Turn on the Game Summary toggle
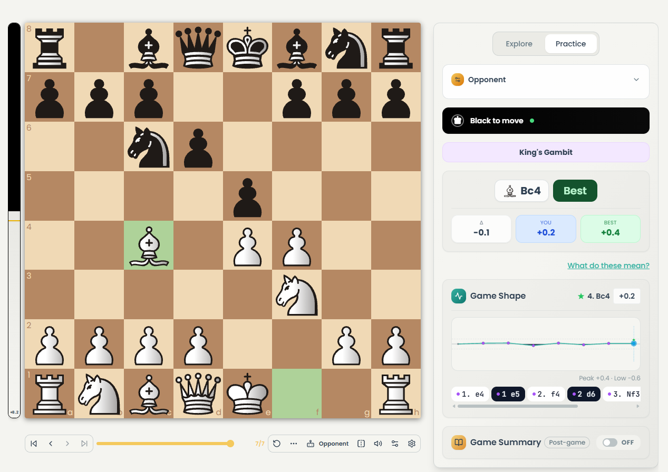The image size is (668, 472). [610, 442]
